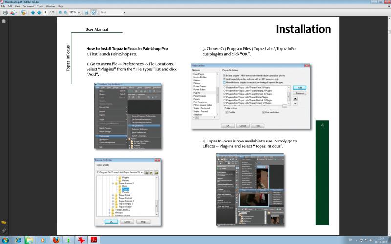This screenshot has width=391, height=244.
Task: Open the Comments panel icon in sidebar
Action: coord(4,223)
